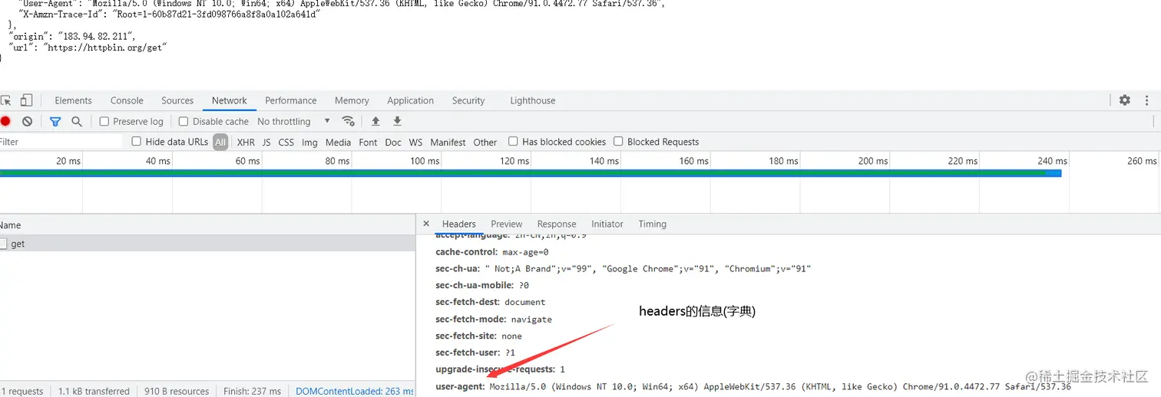Toggle the network filter funnel icon

tap(55, 121)
